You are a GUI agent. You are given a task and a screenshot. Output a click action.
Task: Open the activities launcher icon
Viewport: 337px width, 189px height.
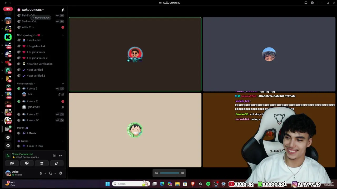42,163
